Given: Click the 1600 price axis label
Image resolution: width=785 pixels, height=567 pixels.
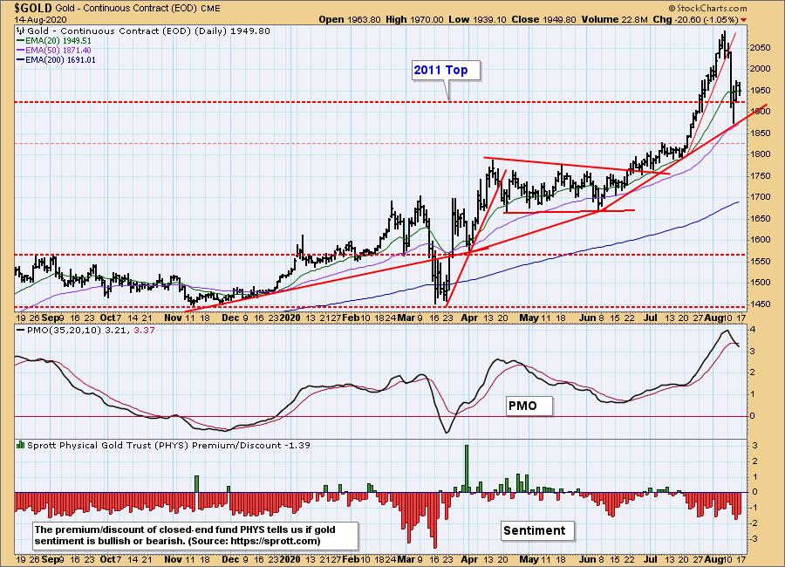Looking at the screenshot, I should pos(761,239).
